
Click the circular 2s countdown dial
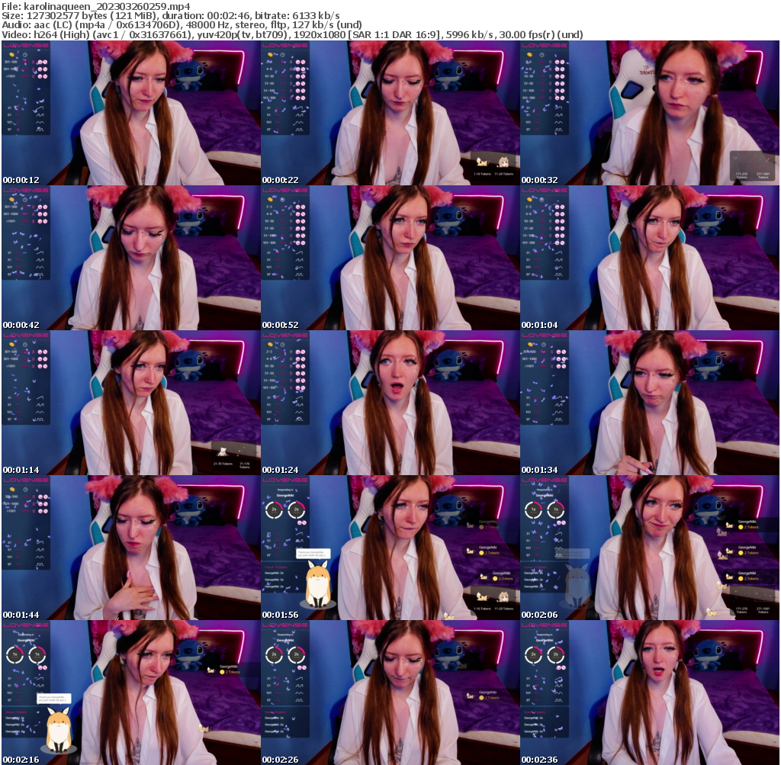[x=273, y=509]
